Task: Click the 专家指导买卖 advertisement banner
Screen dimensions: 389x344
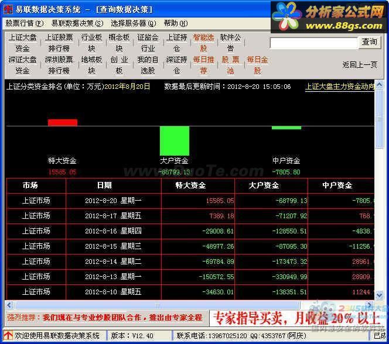Action: point(296,318)
